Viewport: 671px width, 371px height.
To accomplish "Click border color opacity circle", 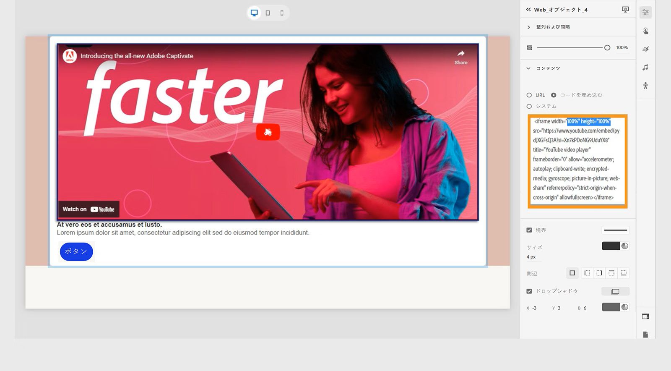I will tap(625, 246).
